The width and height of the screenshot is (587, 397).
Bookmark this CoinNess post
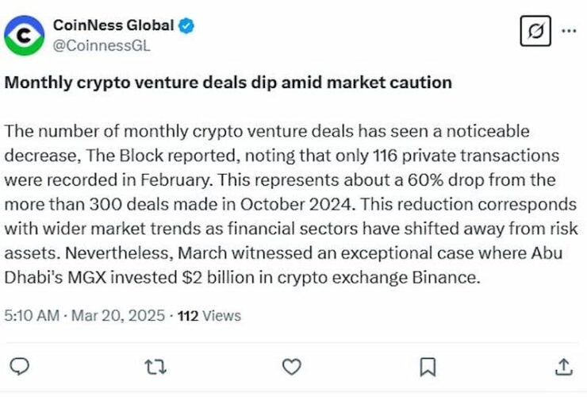[x=428, y=367]
